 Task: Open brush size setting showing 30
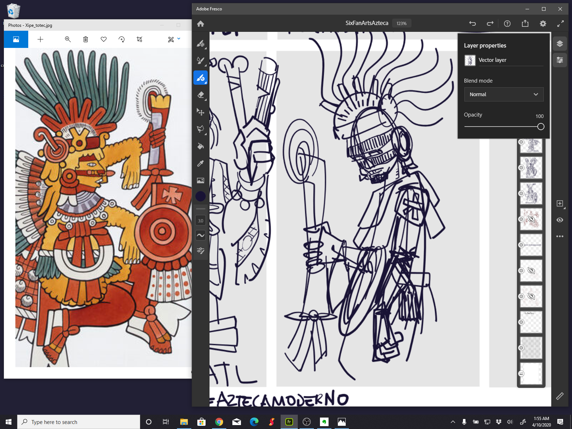coord(201,221)
